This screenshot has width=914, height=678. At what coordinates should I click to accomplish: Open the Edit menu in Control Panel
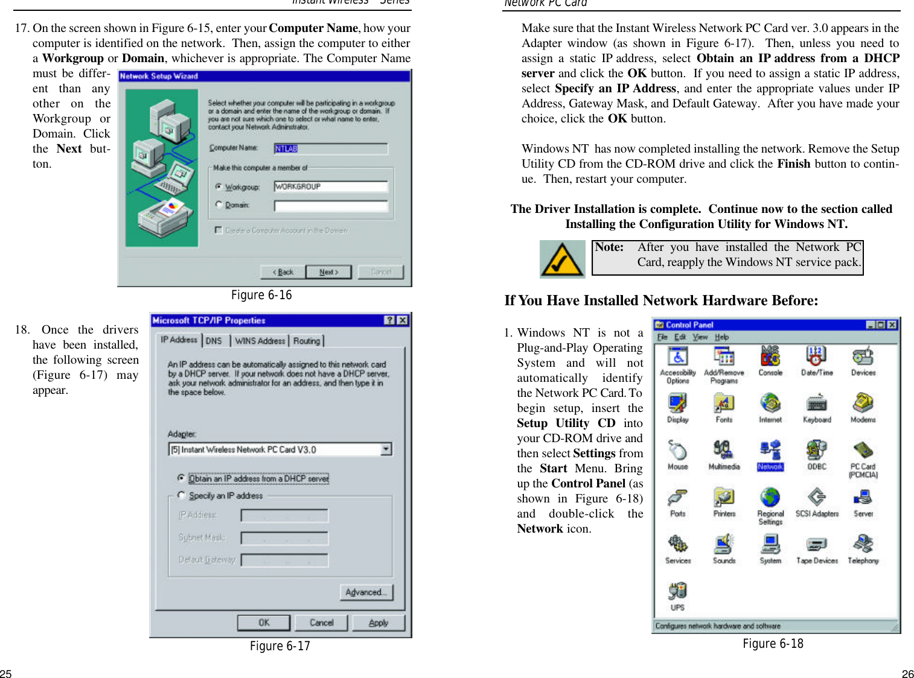[x=680, y=337]
